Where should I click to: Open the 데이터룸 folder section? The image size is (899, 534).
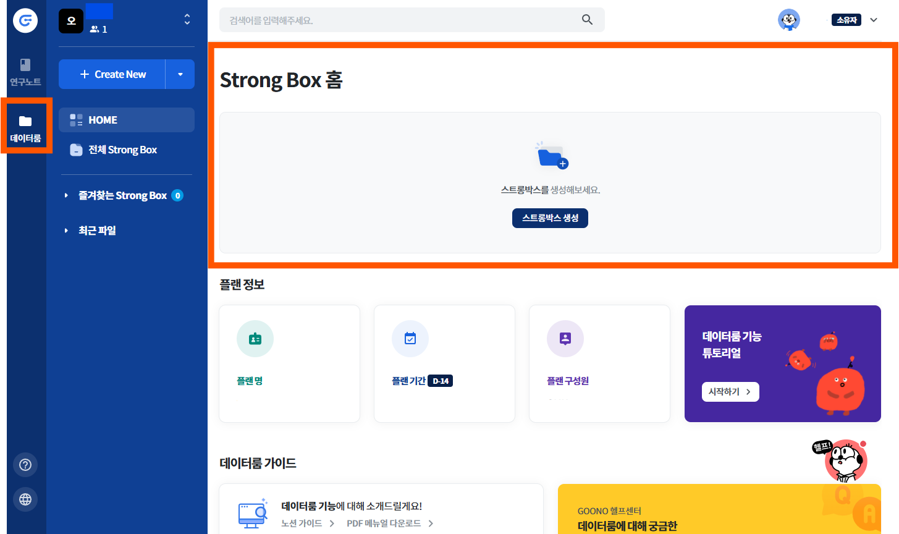click(25, 129)
